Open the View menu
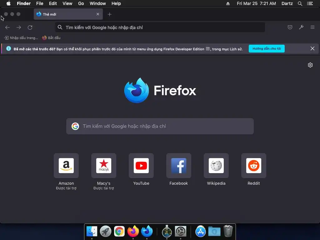 coord(67,3)
